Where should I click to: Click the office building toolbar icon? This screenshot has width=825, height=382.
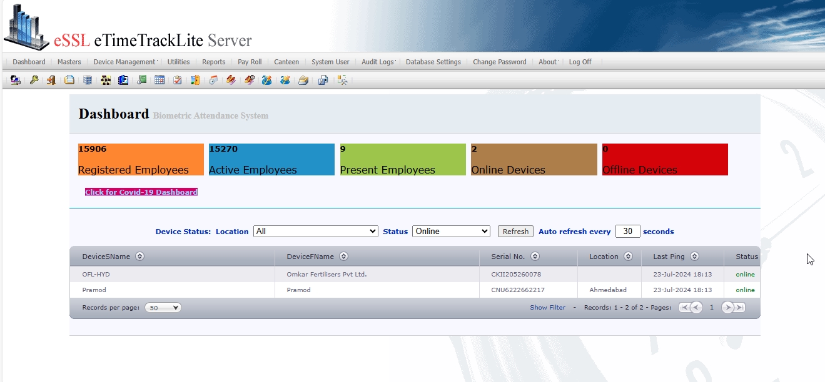(88, 80)
